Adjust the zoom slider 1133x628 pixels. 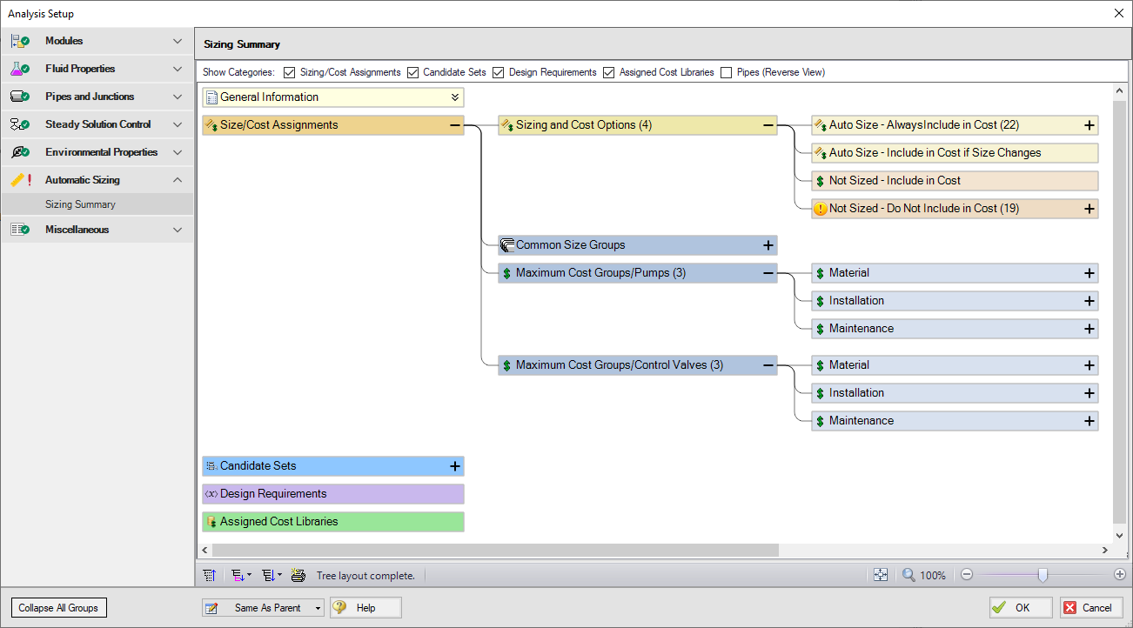pos(1043,575)
